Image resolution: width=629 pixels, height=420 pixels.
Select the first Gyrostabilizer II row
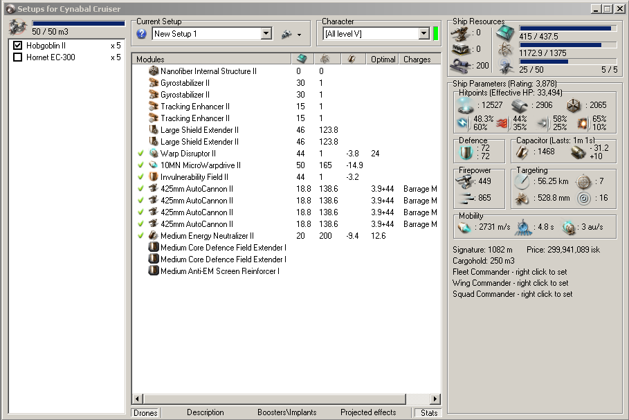[286, 82]
